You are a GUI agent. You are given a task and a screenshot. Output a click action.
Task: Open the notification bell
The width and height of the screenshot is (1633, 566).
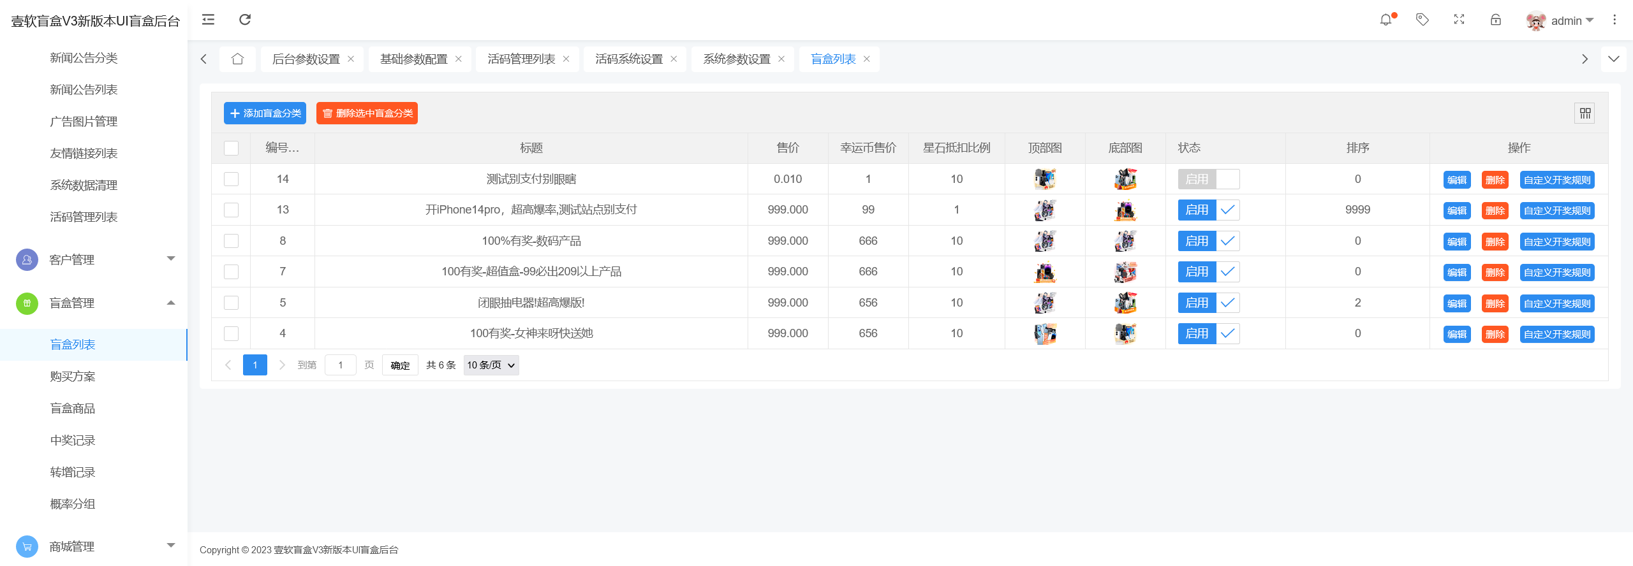pos(1386,20)
